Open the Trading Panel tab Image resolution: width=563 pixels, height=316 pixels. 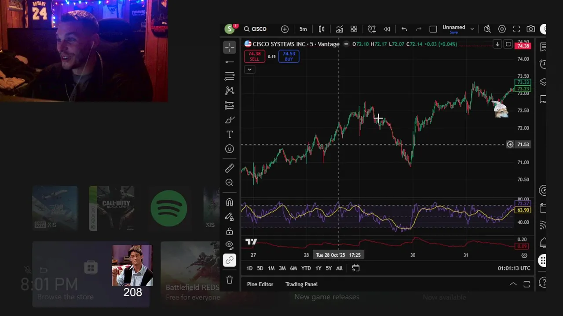[301, 284]
